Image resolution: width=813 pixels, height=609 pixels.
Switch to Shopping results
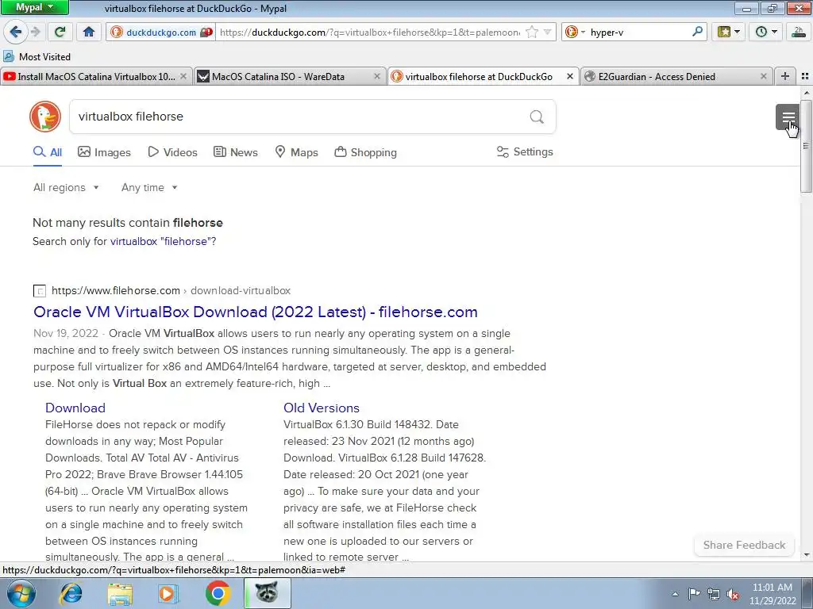365,152
